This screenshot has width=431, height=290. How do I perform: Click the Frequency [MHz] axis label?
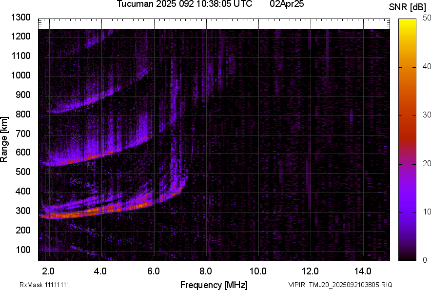[x=214, y=285]
